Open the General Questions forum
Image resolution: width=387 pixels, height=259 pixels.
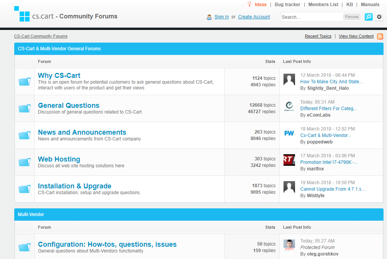(68, 106)
